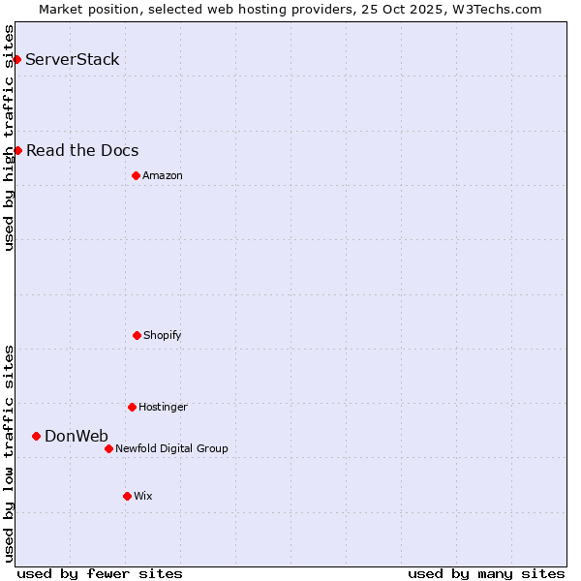This screenshot has width=581, height=581.
Task: Click the Wix text label
Action: click(x=143, y=496)
